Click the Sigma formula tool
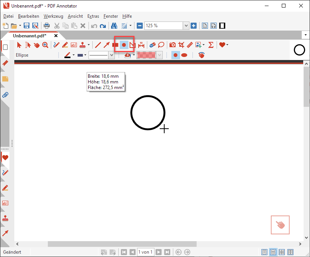This screenshot has width=310, height=257. [211, 45]
